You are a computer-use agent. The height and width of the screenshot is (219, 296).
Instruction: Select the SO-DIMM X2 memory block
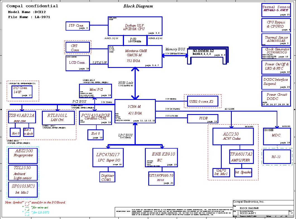208,55
